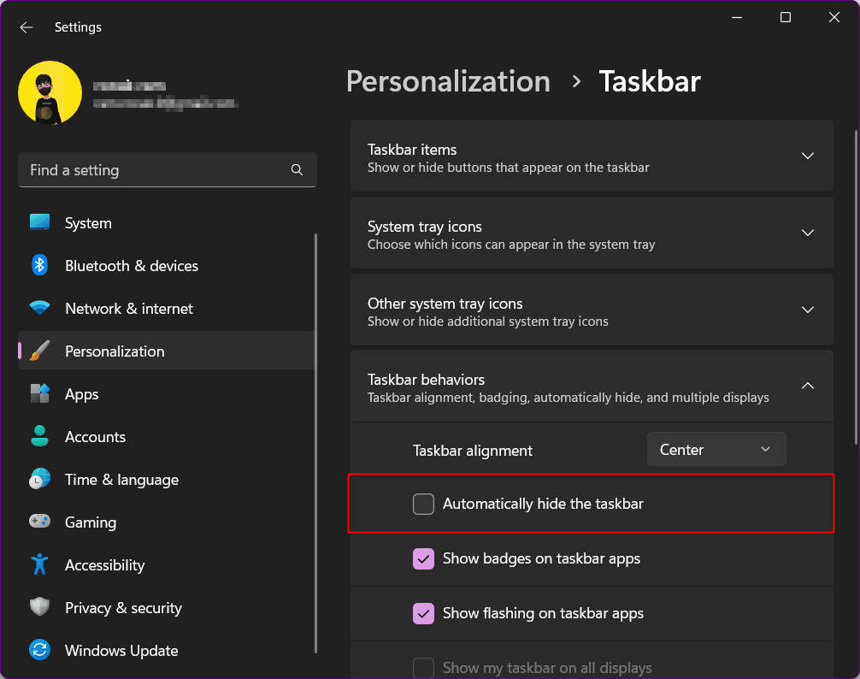860x679 pixels.
Task: Click the Privacy & security label
Action: (x=123, y=608)
